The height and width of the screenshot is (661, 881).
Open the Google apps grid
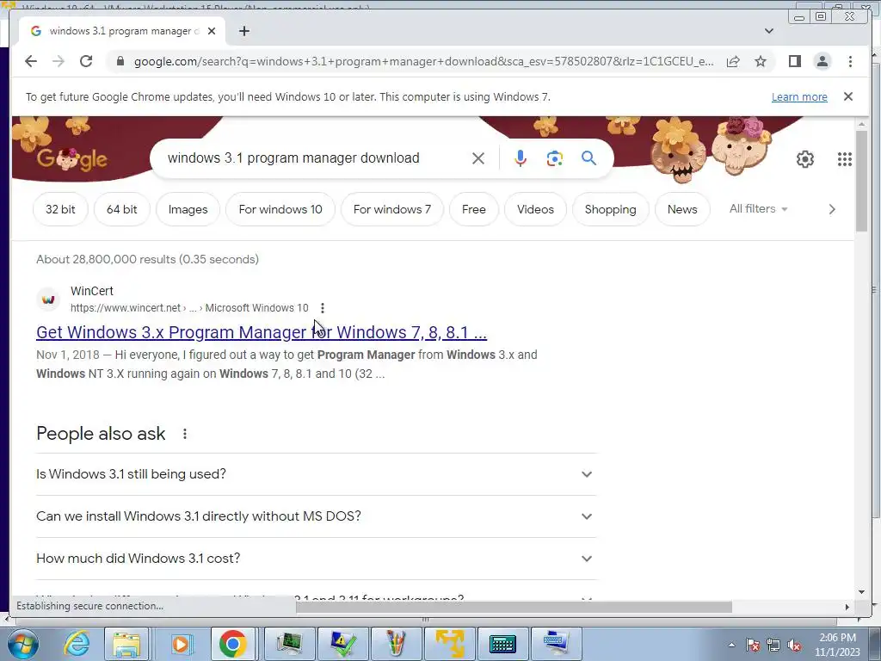pyautogui.click(x=844, y=159)
